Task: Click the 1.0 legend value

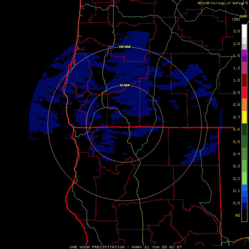Action: tap(237, 80)
